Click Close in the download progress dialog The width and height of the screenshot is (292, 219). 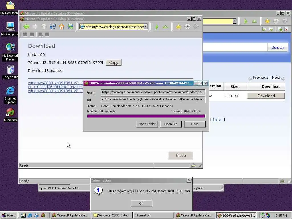[194, 124]
